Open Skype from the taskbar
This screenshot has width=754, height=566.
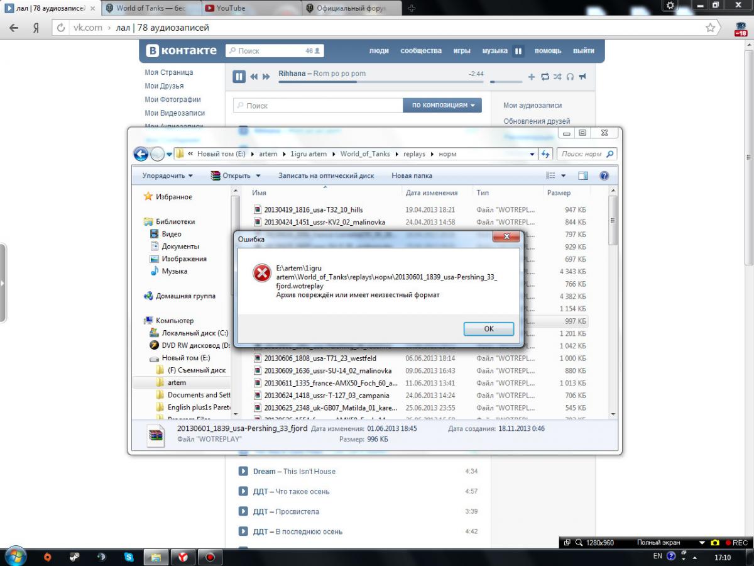pos(129,557)
